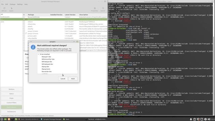
Task: Open the terminal launcher icon in the taskbar
Action: 12,119
